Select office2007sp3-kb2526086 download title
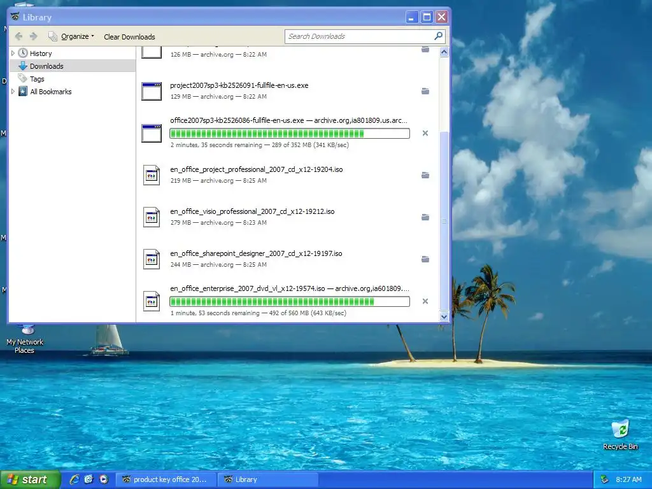 [x=288, y=120]
